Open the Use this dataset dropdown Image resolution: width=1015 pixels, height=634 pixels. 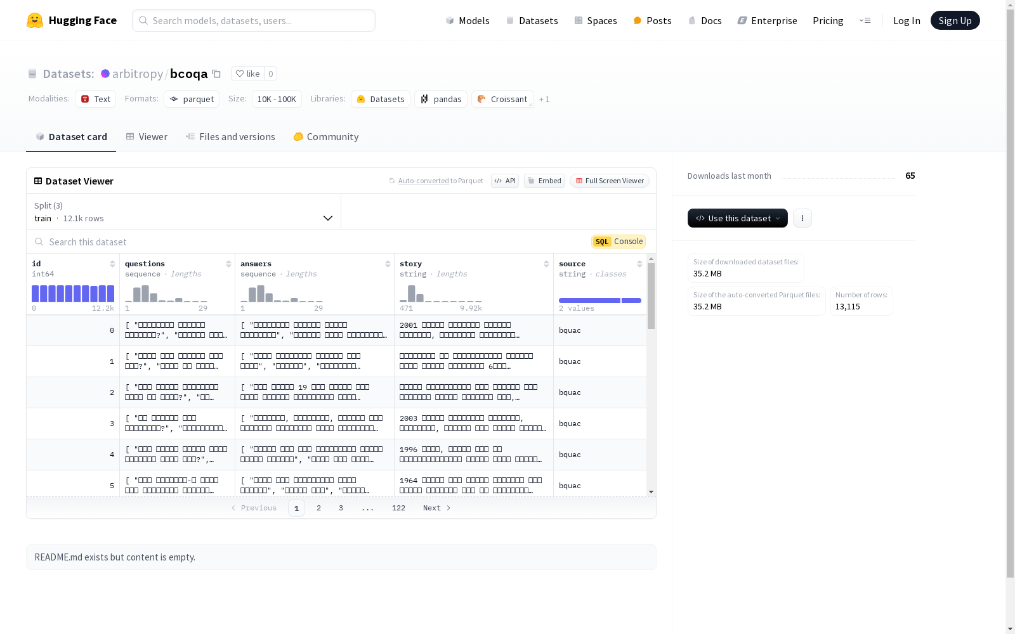[738, 218]
